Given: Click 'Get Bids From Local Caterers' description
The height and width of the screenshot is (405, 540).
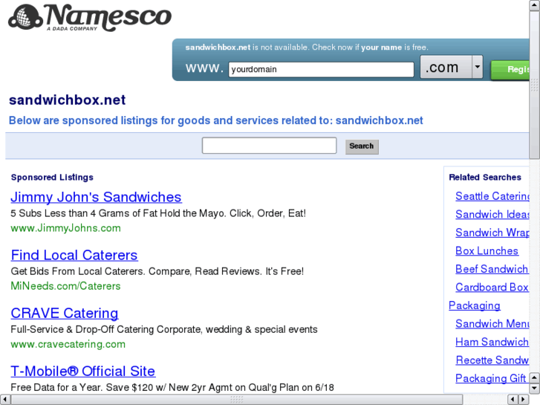Looking at the screenshot, I should coord(157,271).
